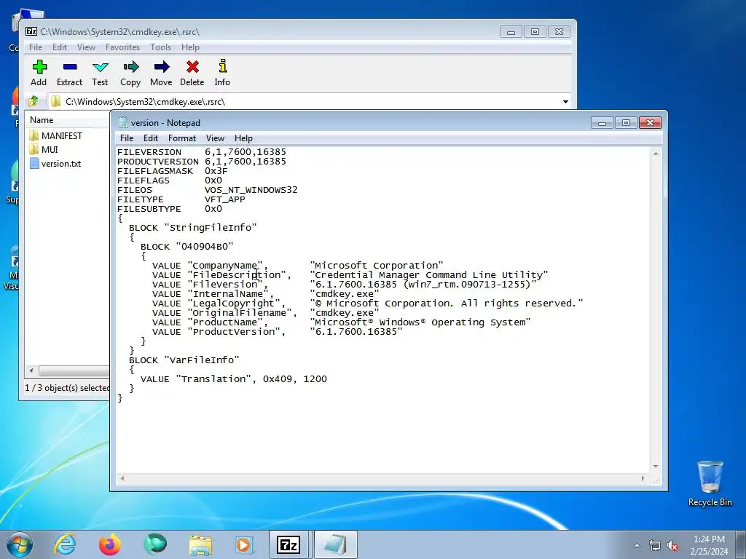Viewport: 746px width, 559px height.
Task: Open the 7-Zip Favorites menu
Action: [x=122, y=47]
